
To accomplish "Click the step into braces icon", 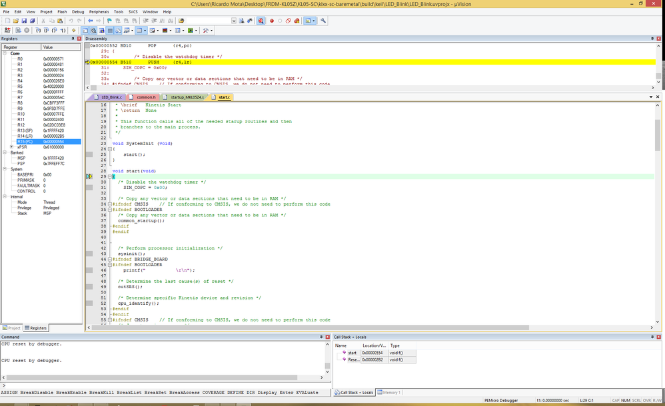I will 38,31.
